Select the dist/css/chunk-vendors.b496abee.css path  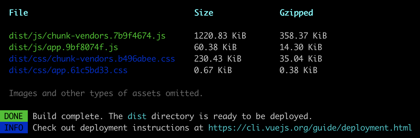92,59
